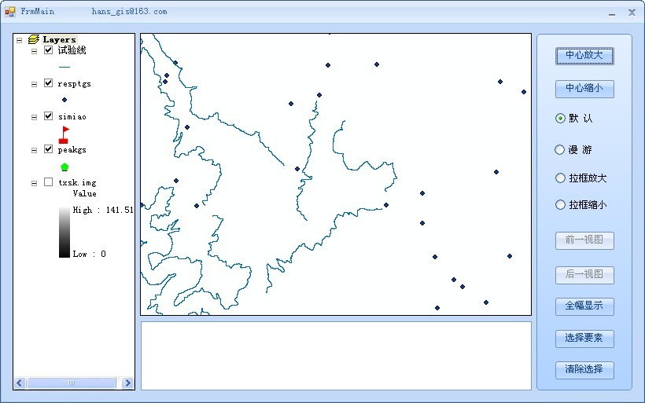
Task: Click the yellow Layers stack icon
Action: (x=34, y=39)
